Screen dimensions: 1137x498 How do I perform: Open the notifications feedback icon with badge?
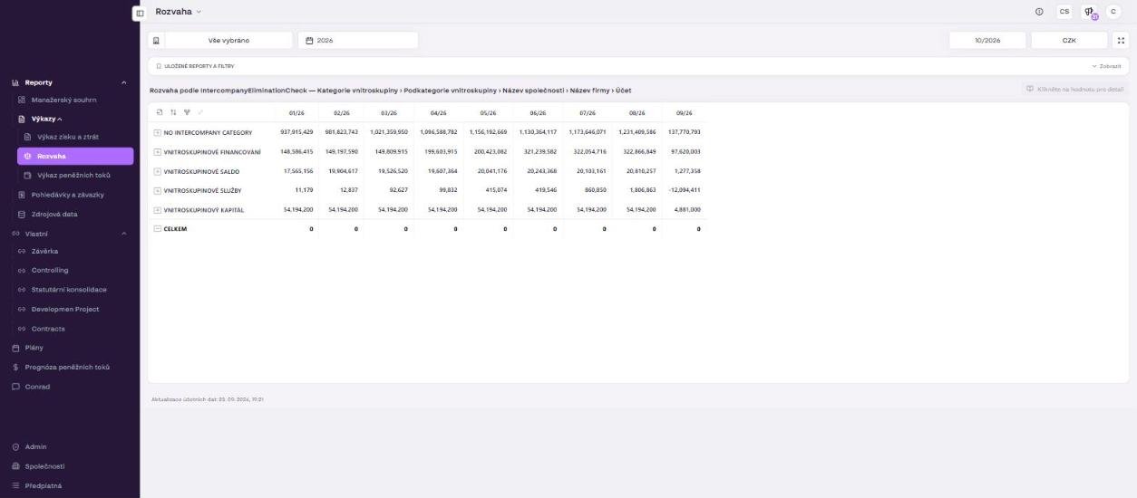[x=1090, y=12]
